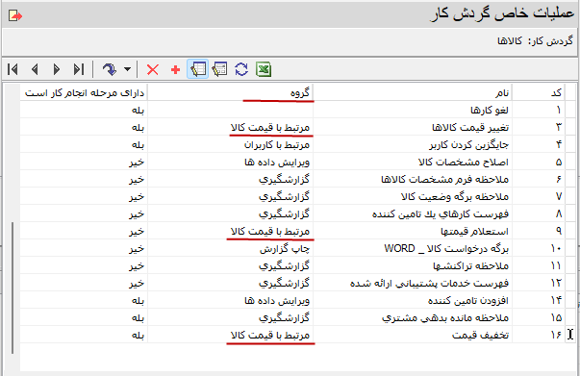Refresh the list with blue arrows icon
The width and height of the screenshot is (580, 376).
click(x=241, y=69)
